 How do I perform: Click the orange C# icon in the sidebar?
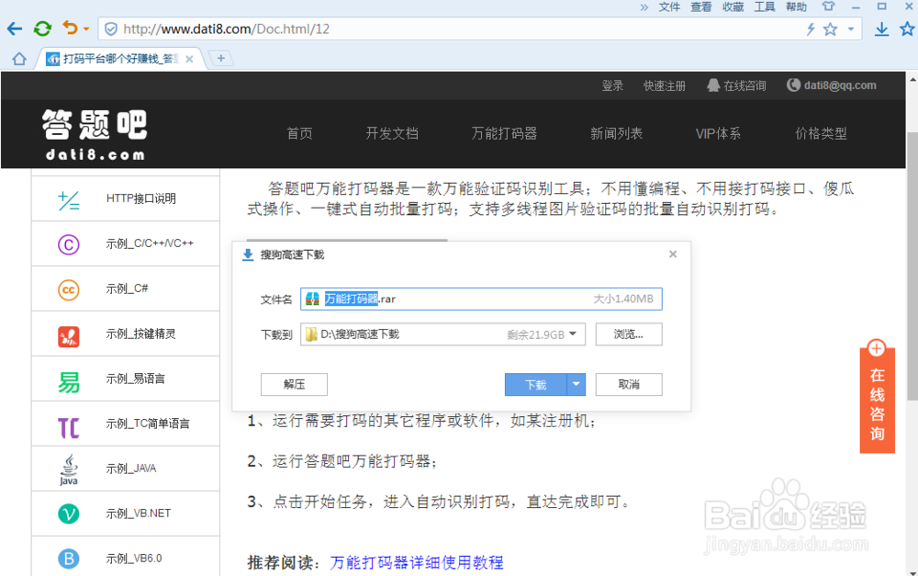[69, 289]
